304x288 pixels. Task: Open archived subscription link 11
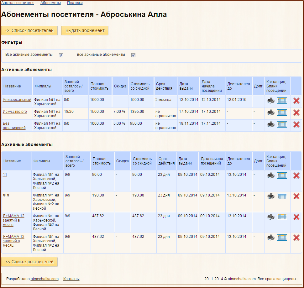pyautogui.click(x=5, y=175)
